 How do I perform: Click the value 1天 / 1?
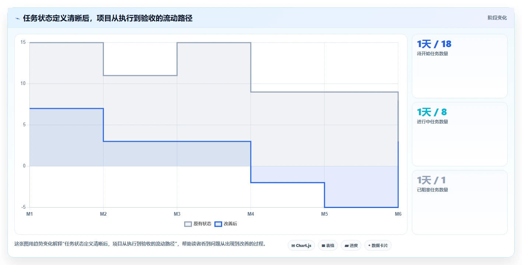(431, 180)
